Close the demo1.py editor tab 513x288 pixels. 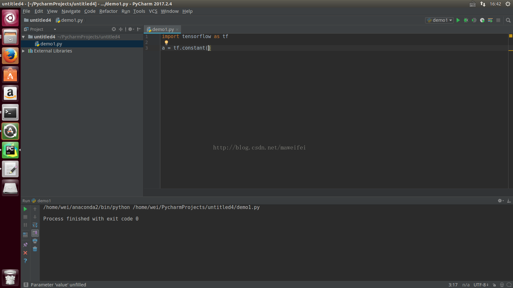[177, 29]
